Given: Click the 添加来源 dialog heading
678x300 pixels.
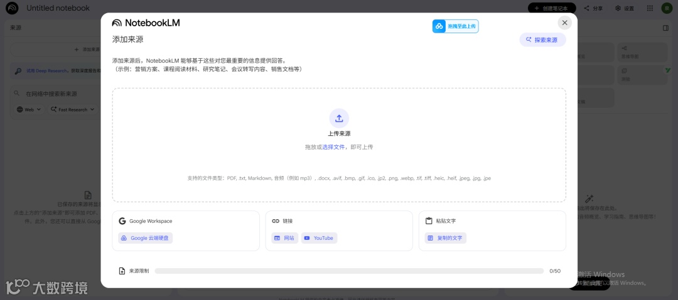Looking at the screenshot, I should (127, 39).
